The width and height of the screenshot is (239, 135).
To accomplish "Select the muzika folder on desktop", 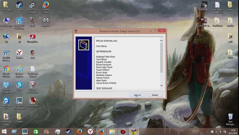I will tap(230, 22).
